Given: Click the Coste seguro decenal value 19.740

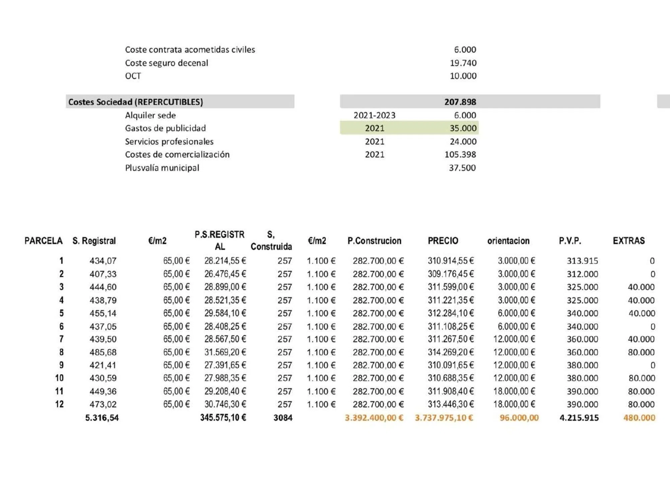Looking at the screenshot, I should point(463,63).
